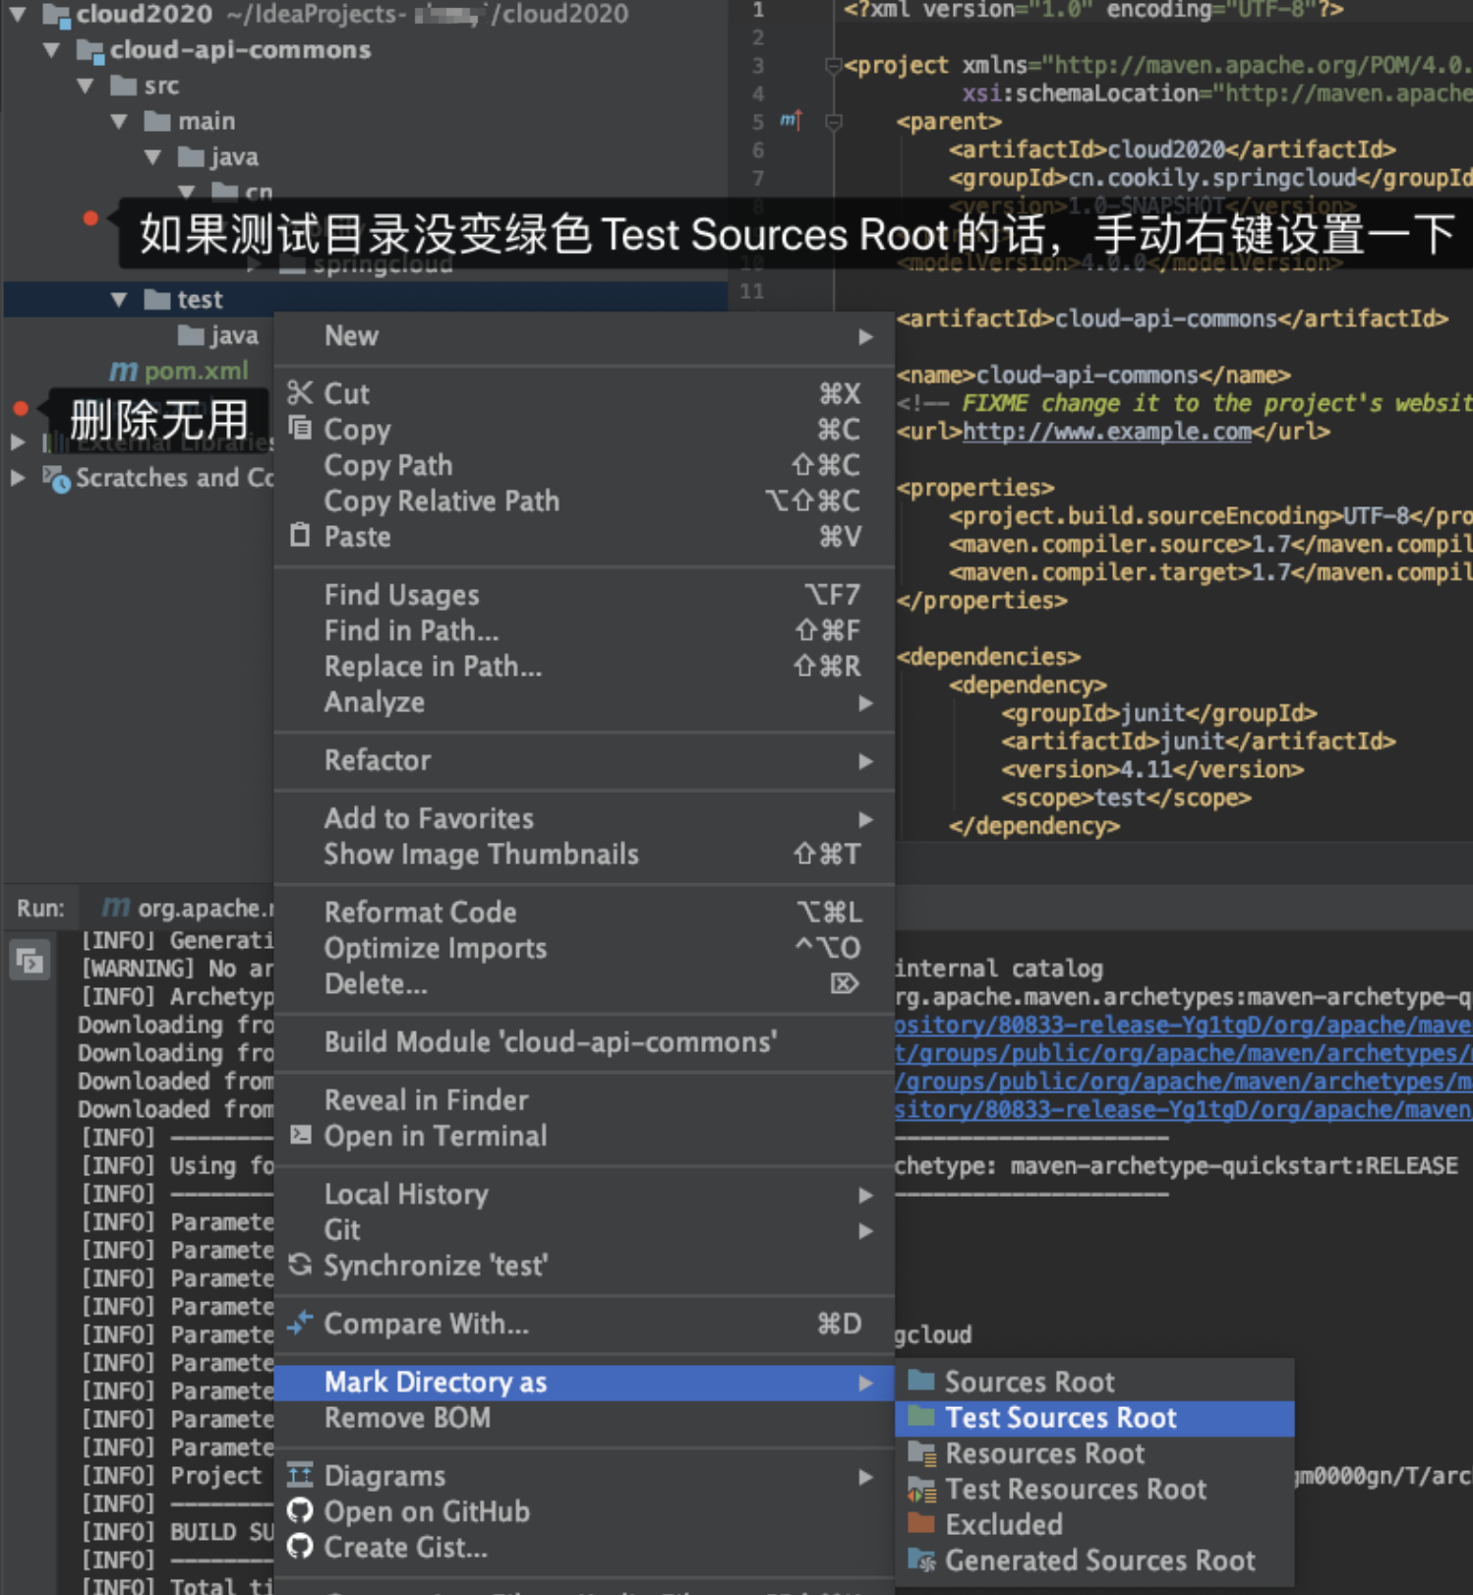Choose Optimize Imports
This screenshot has height=1595, width=1473.
pyautogui.click(x=584, y=948)
